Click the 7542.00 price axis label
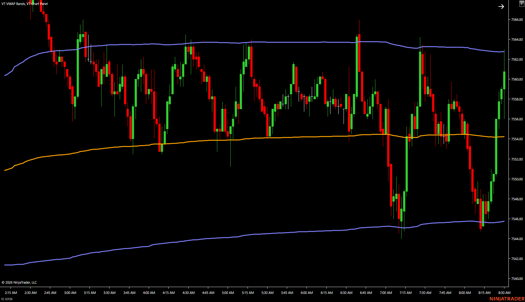This screenshot has height=302, width=525. [517, 259]
